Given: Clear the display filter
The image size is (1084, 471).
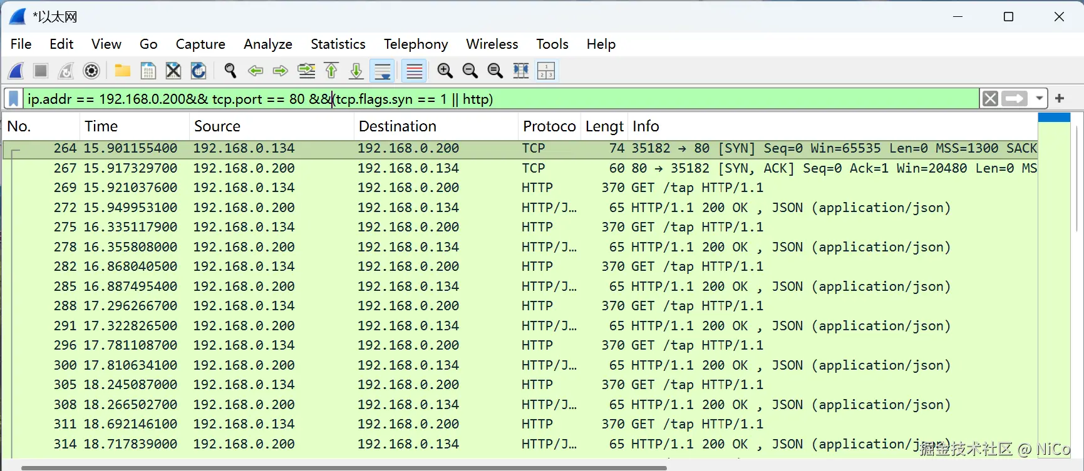Looking at the screenshot, I should 990,99.
